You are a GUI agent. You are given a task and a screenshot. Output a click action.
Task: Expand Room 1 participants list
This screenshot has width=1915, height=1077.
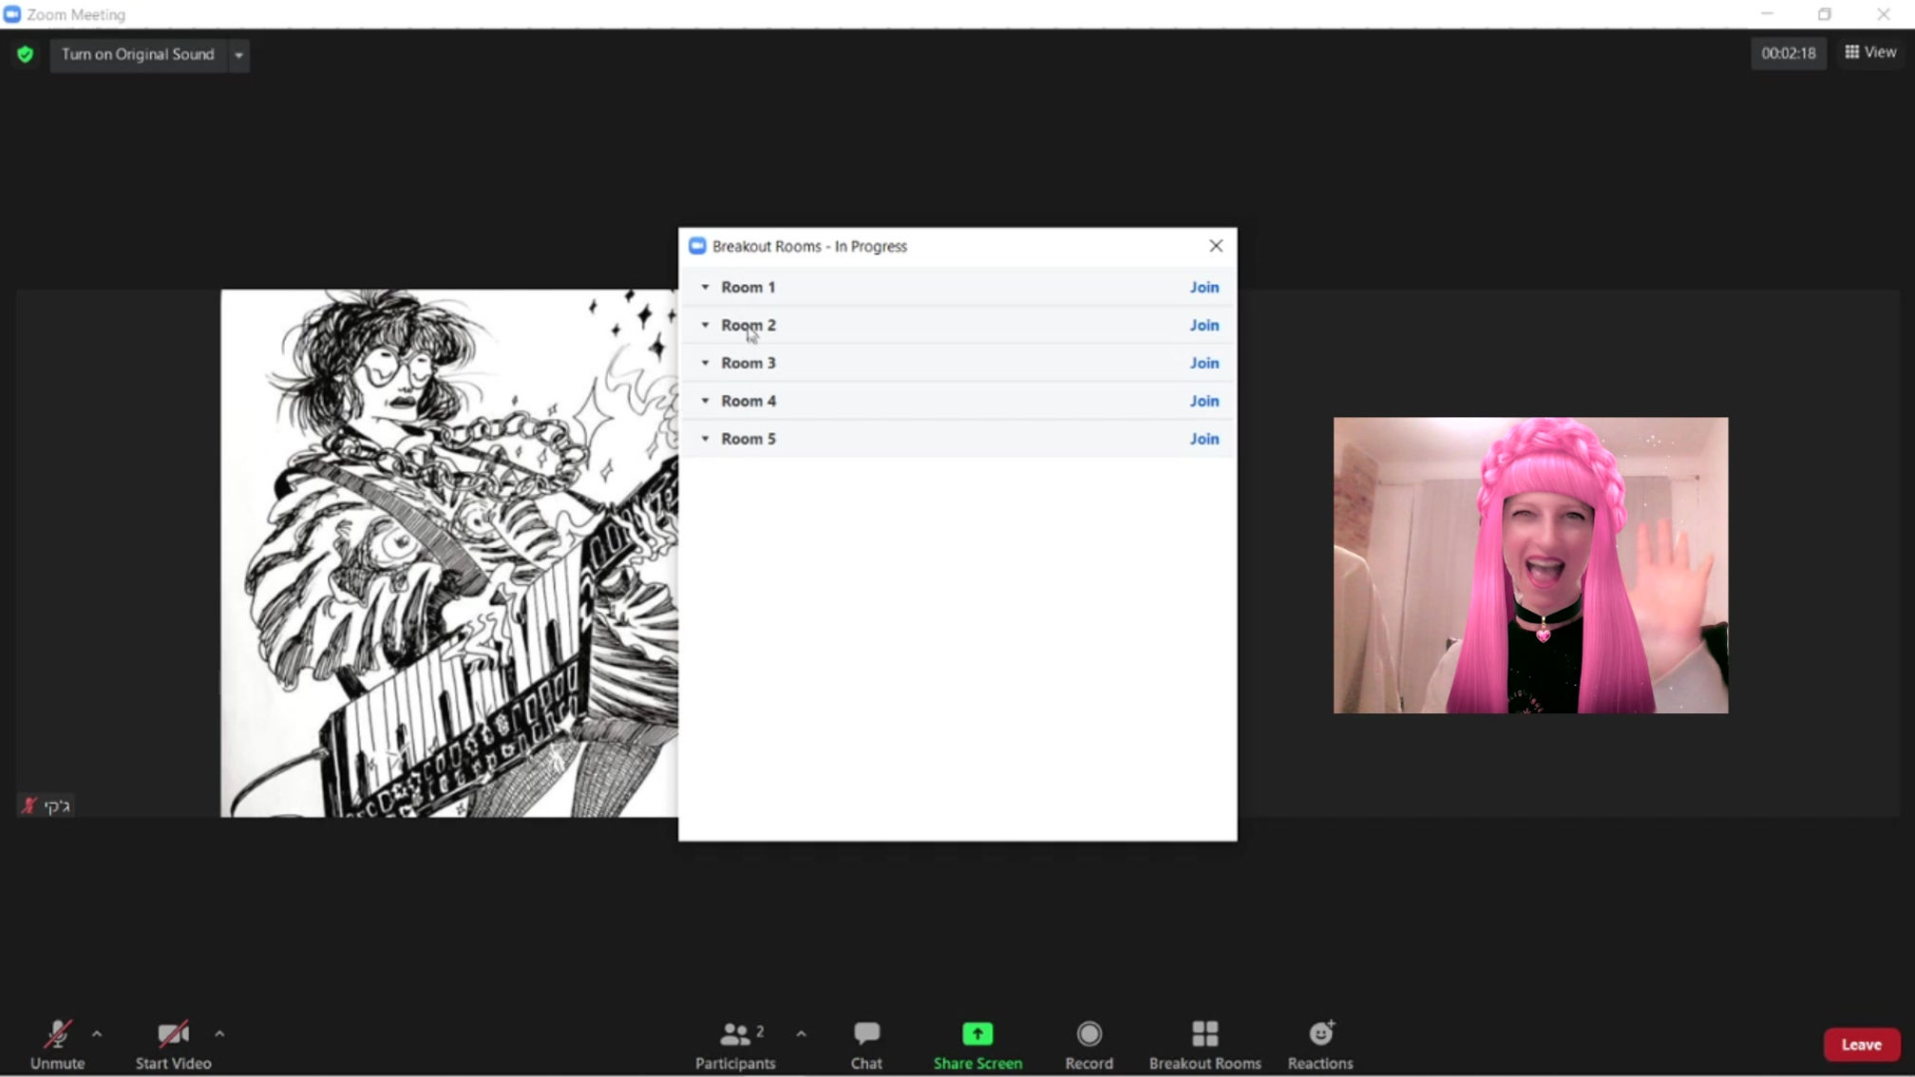coord(705,287)
